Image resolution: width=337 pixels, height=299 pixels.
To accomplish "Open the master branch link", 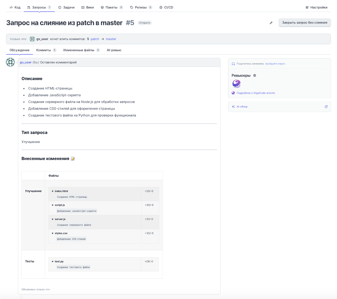I will click(111, 39).
